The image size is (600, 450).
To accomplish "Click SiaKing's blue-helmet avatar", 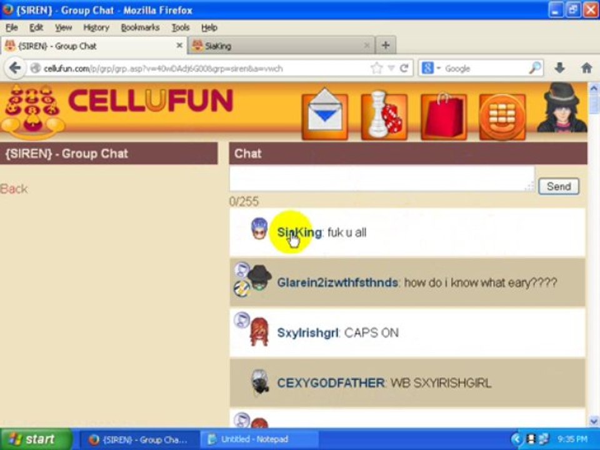I will pyautogui.click(x=259, y=229).
